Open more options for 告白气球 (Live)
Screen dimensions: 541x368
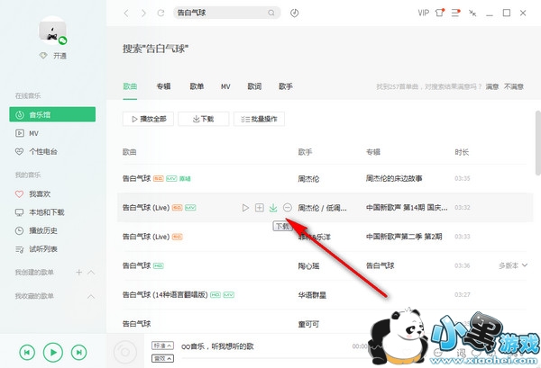288,208
